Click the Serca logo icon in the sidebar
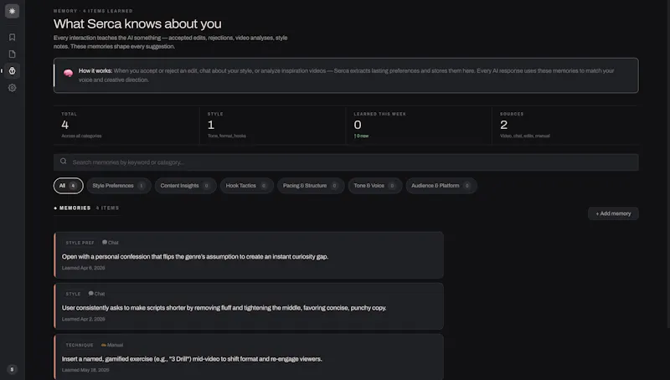670x380 pixels. [x=12, y=11]
